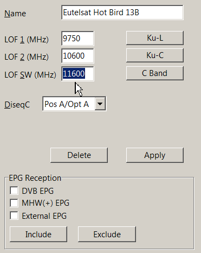Viewport: 201px width, 253px height.
Task: Delete the satellite entry
Action: click(79, 155)
